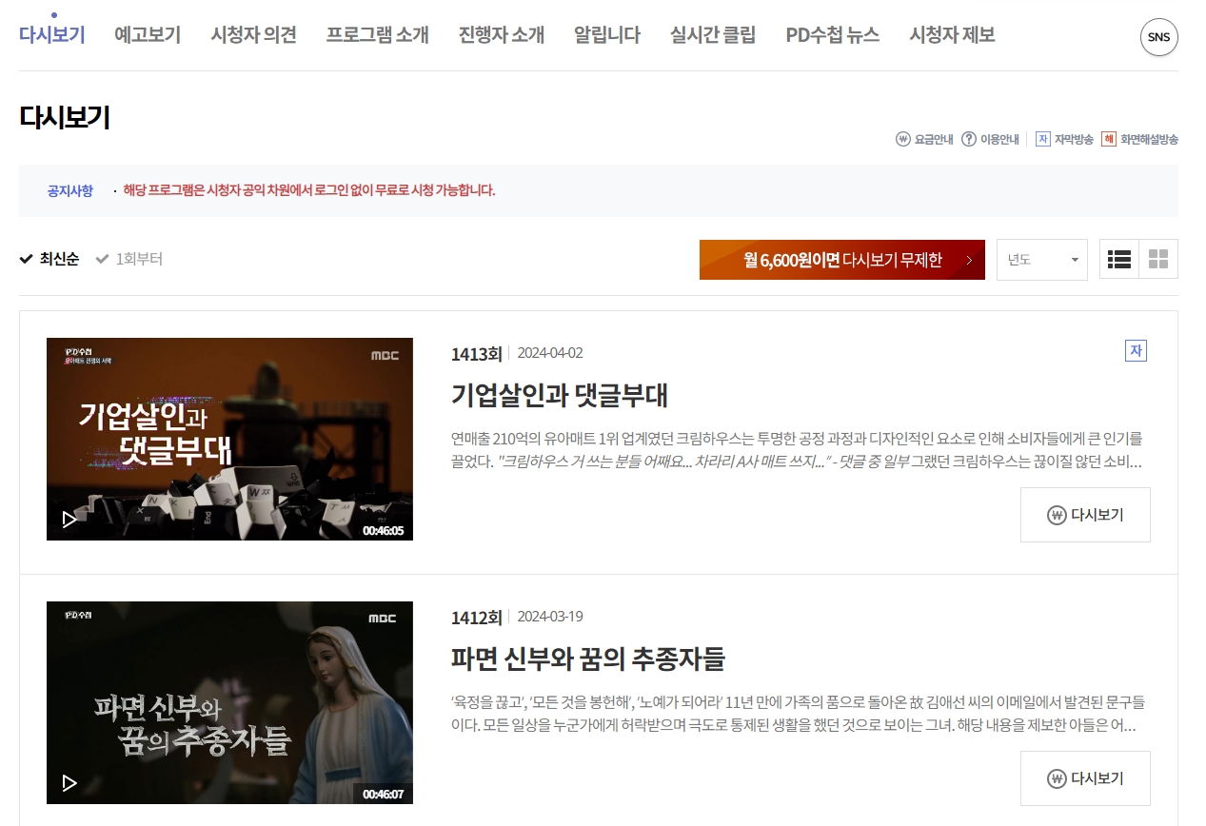
Task: Click the 자 subtitle badge on episode 1413
Action: click(x=1134, y=350)
